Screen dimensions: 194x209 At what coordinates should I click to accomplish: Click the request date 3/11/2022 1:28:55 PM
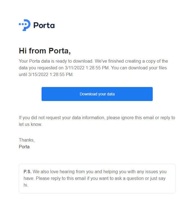86,68
